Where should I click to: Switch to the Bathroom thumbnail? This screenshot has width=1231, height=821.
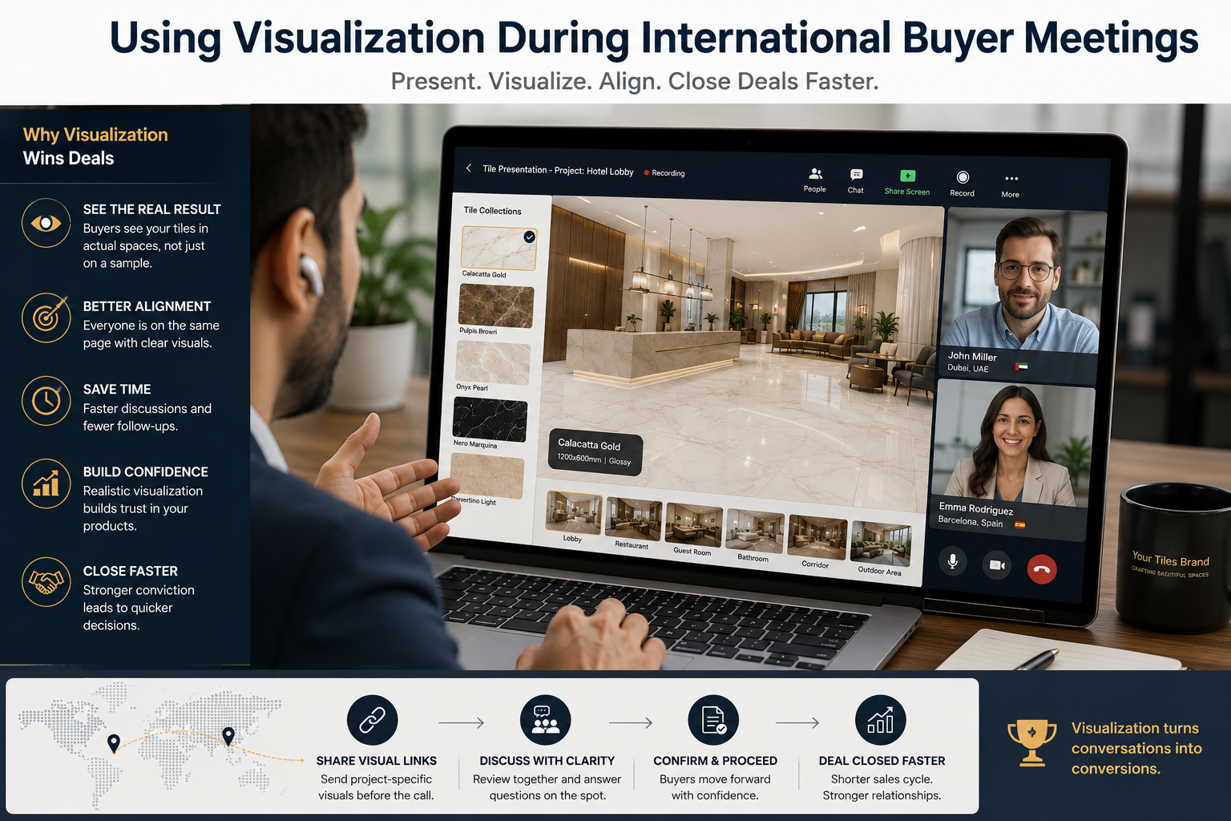(755, 531)
